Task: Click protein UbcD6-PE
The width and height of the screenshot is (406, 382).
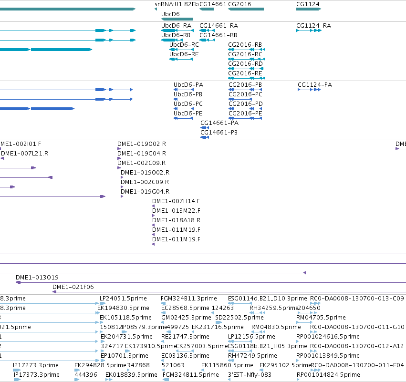Action: pos(183,119)
